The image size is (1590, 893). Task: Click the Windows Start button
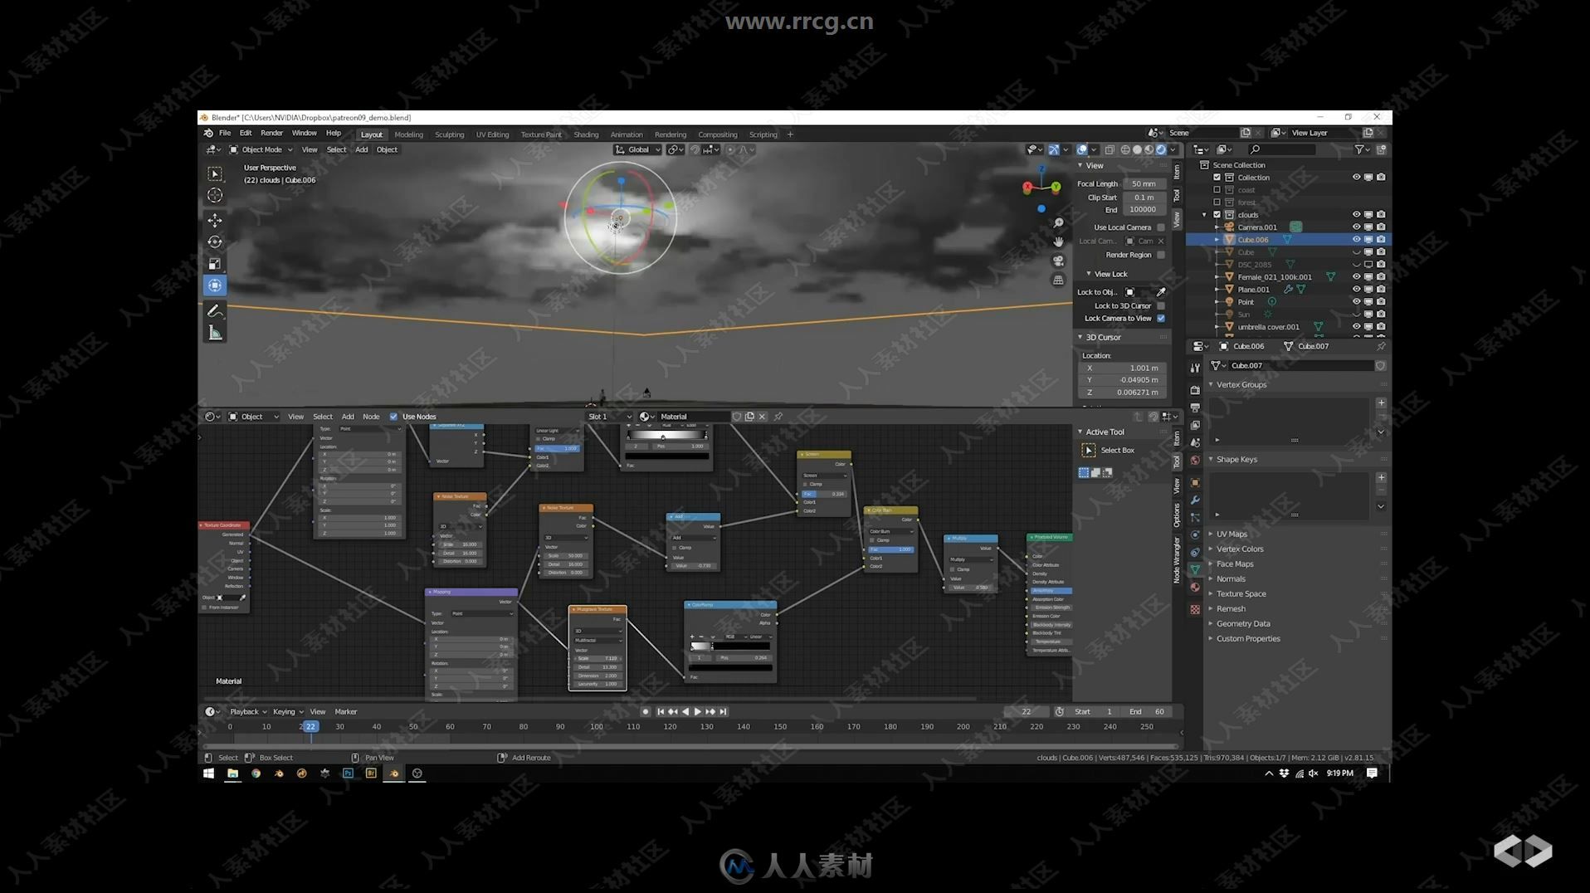point(208,773)
